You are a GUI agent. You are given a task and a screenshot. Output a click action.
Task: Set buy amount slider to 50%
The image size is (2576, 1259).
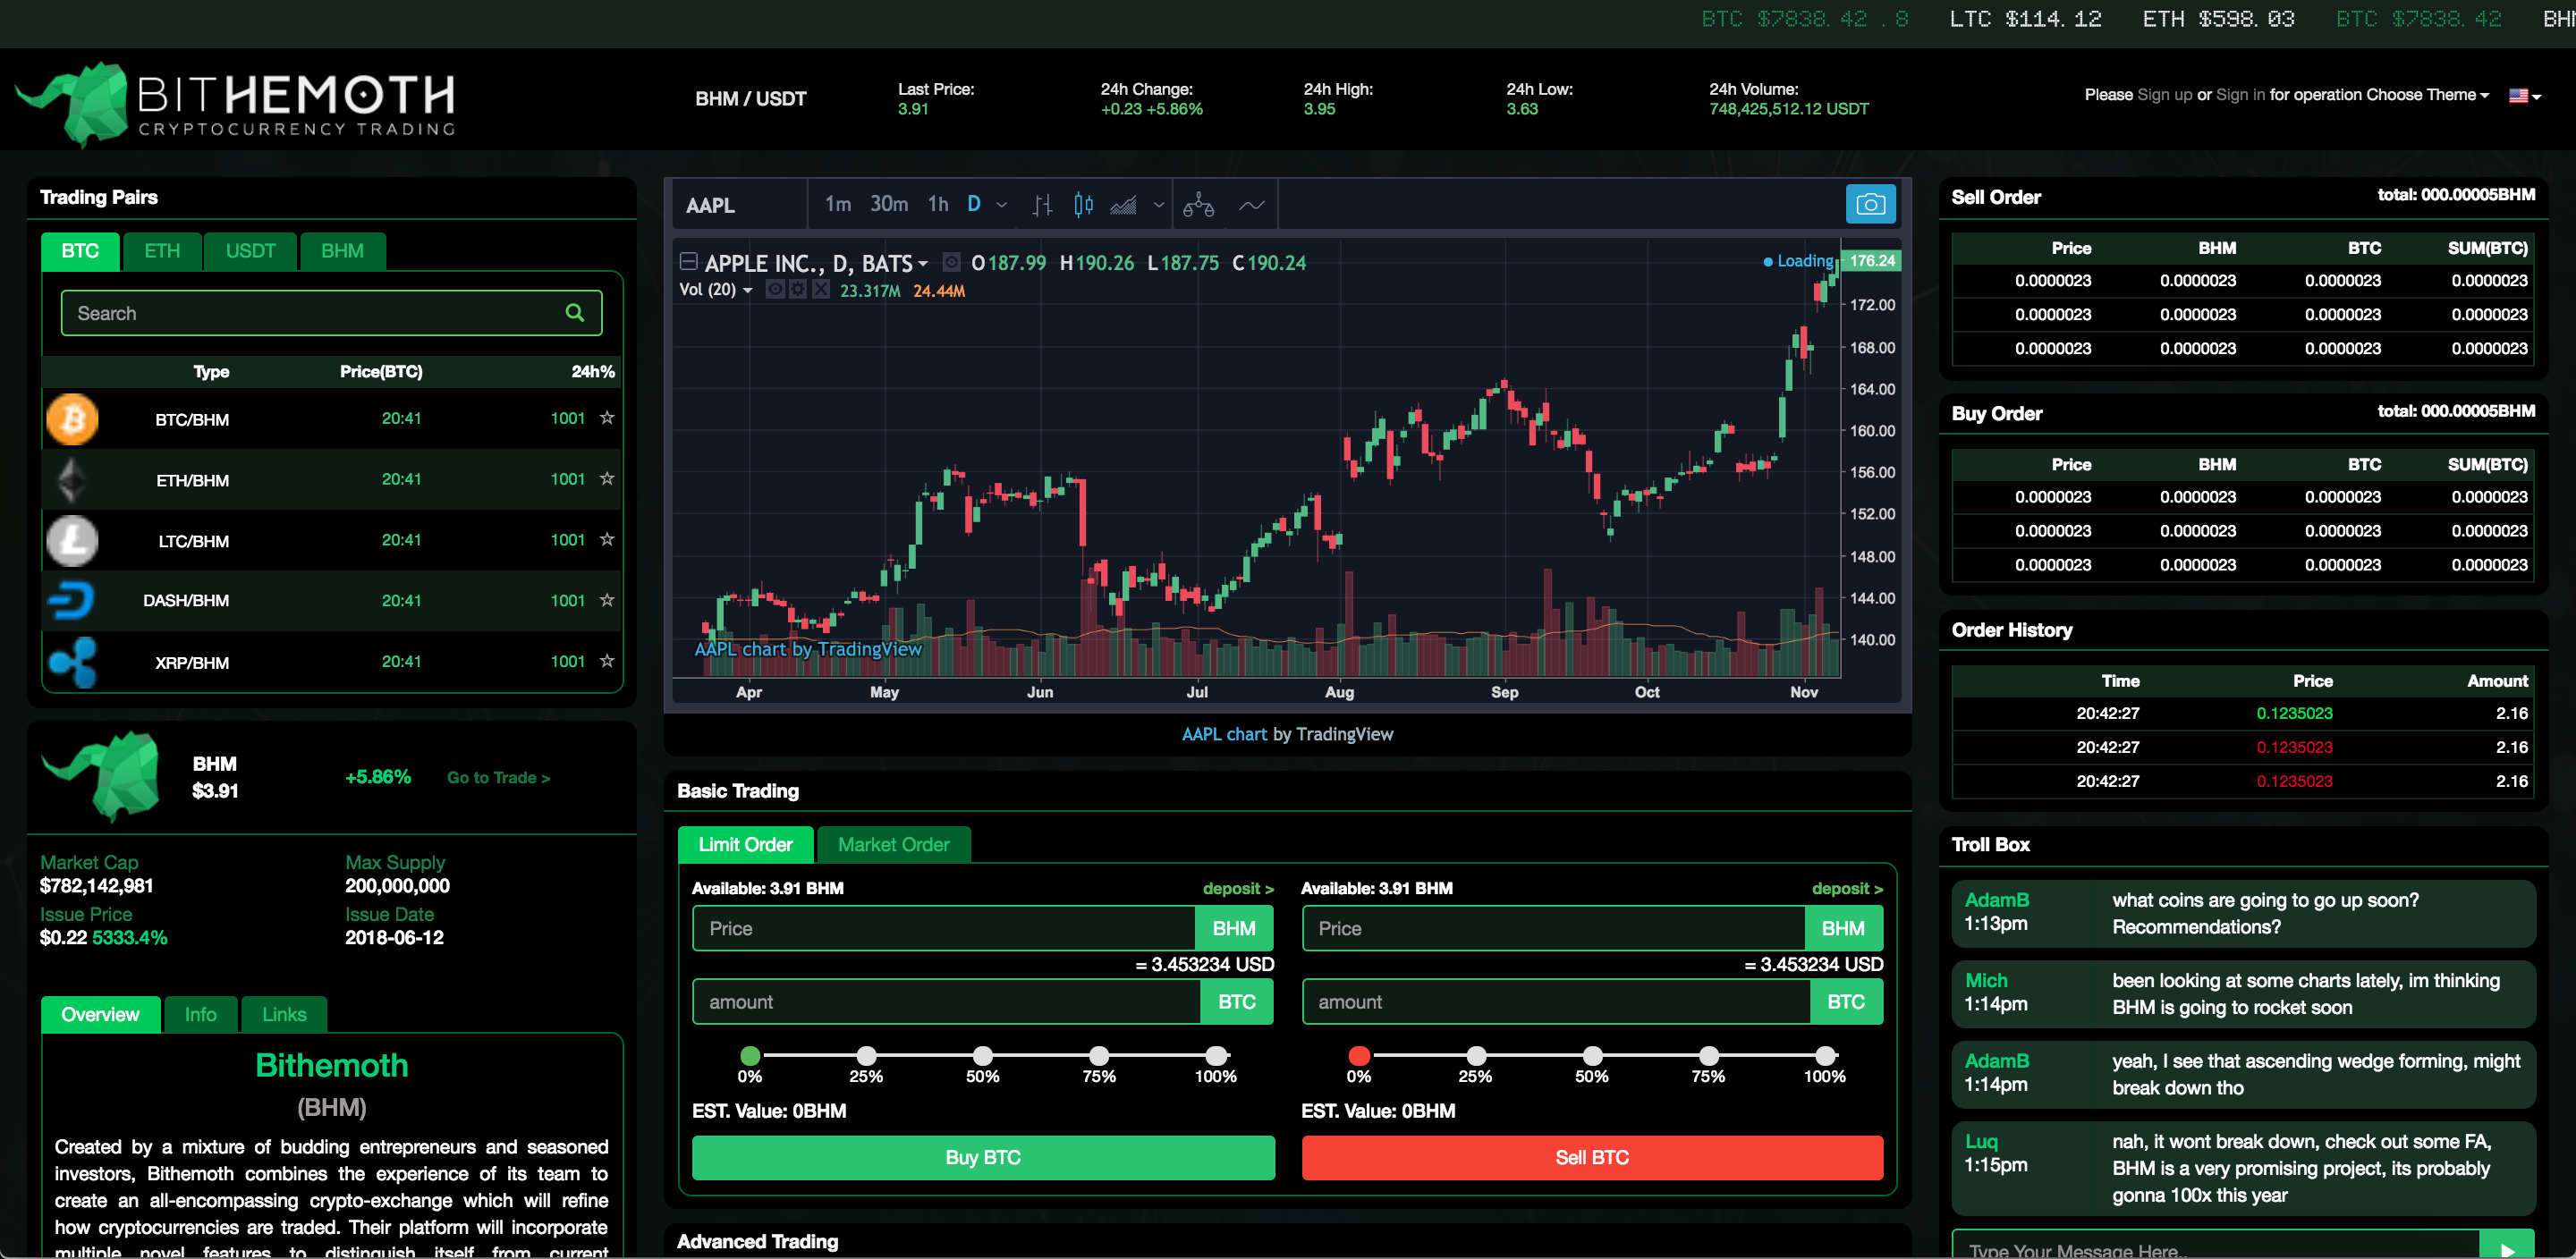982,1055
